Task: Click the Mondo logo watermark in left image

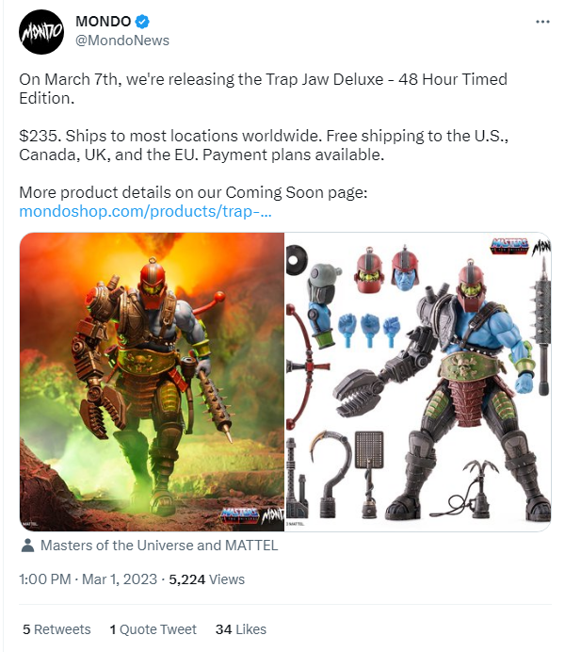Action: (x=273, y=516)
